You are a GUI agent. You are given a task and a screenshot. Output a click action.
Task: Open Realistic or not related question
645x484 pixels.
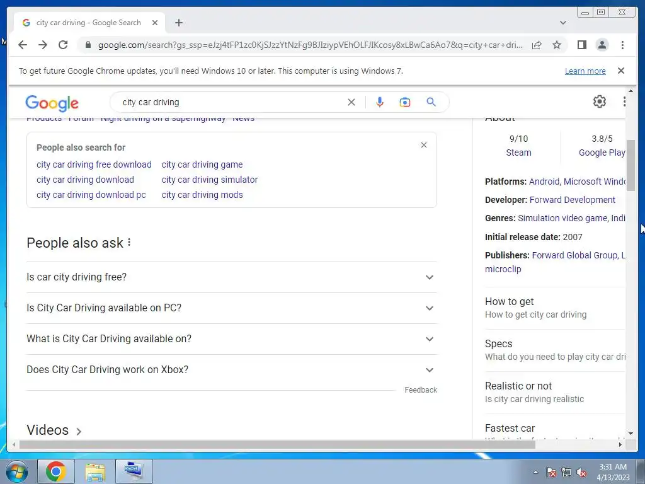555,392
